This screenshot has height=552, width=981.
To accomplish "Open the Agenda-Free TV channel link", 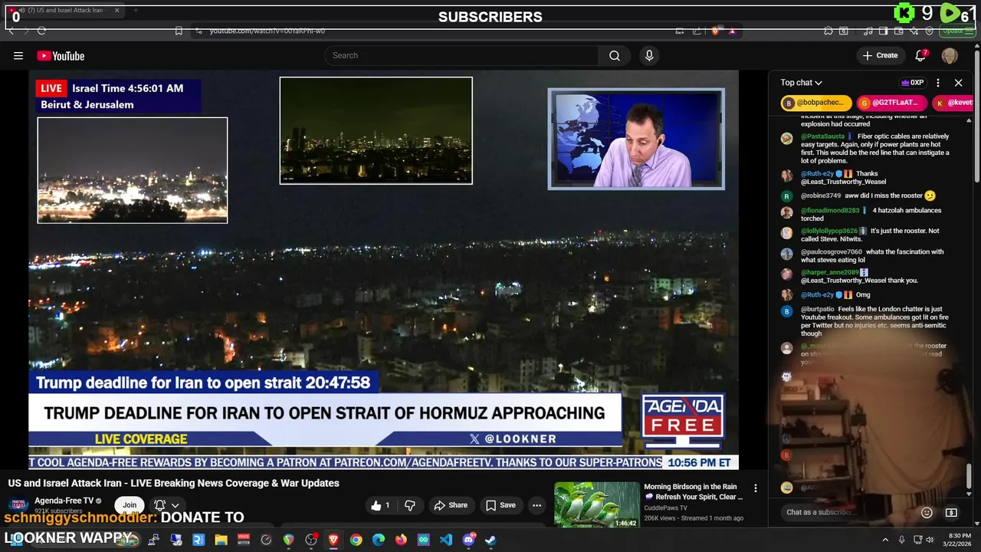I will pos(63,501).
